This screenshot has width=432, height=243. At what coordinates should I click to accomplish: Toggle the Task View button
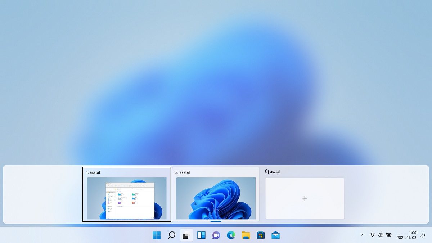pos(186,235)
